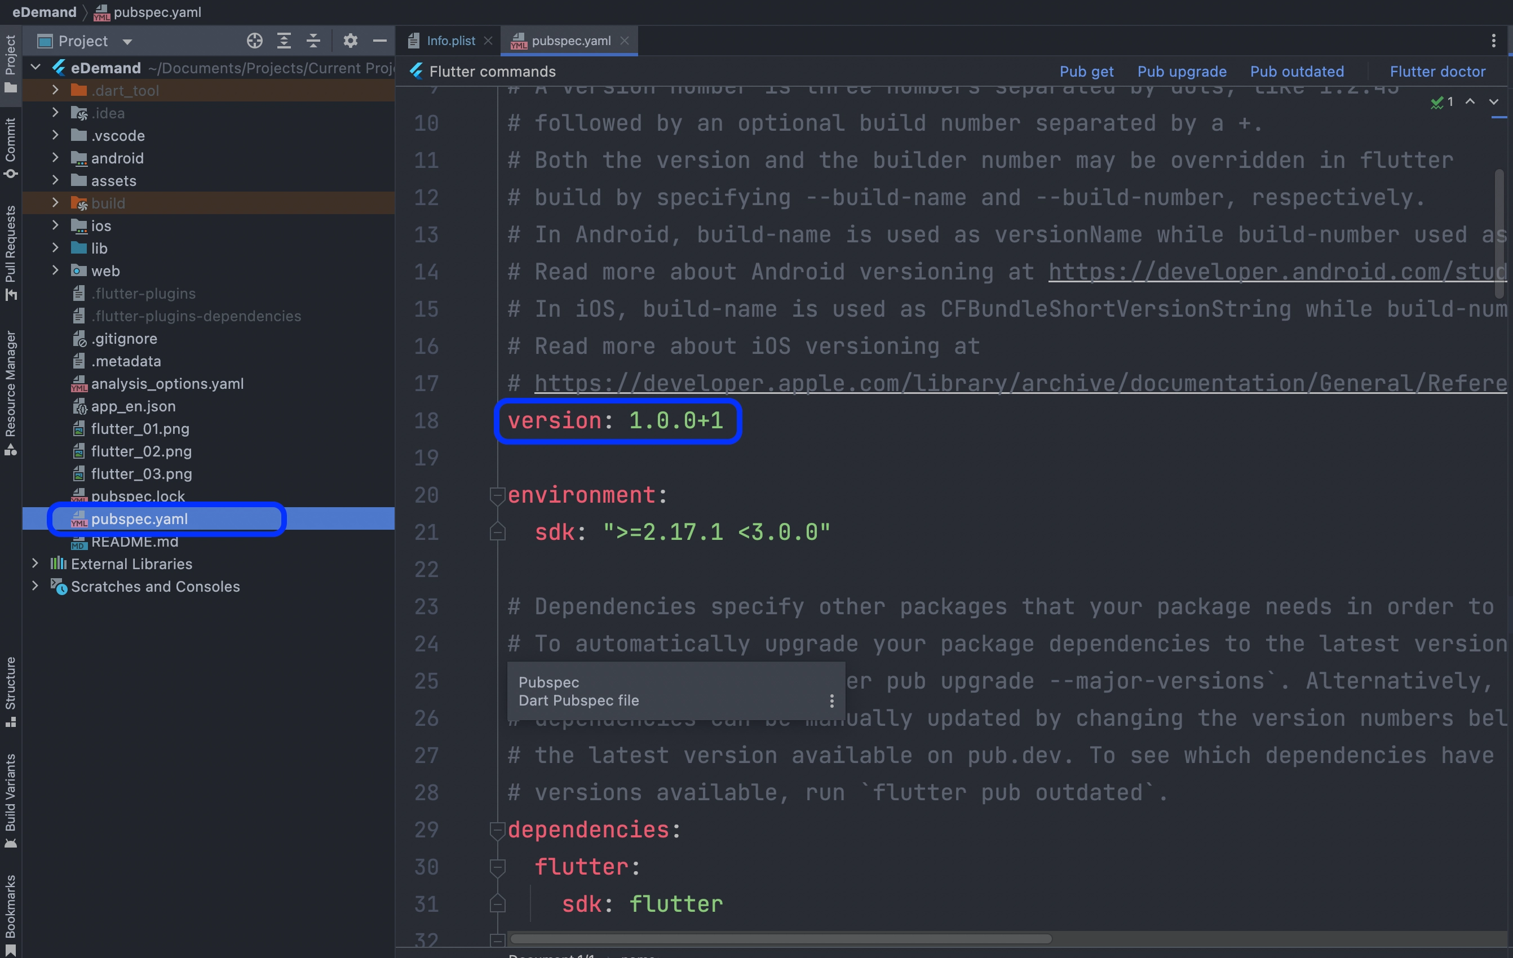Expand the build folder
Viewport: 1513px width, 958px height.
pyautogui.click(x=55, y=202)
